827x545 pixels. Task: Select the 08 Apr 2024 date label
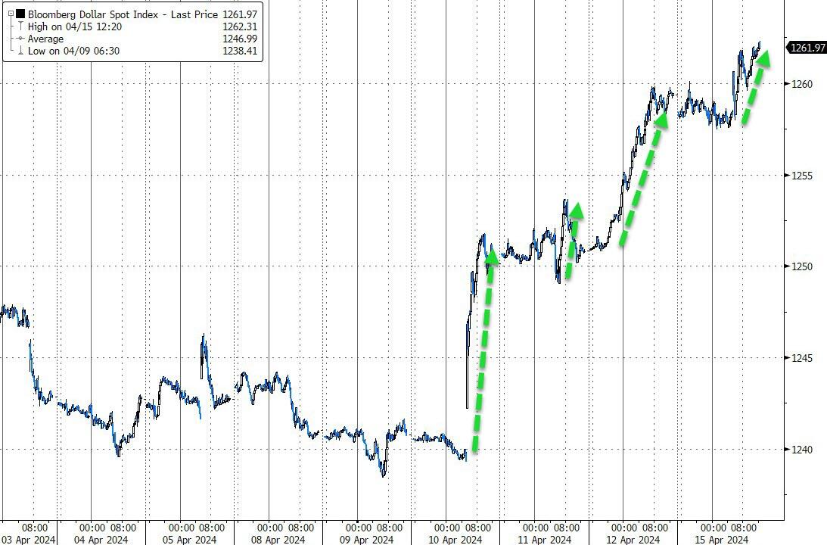coord(278,539)
